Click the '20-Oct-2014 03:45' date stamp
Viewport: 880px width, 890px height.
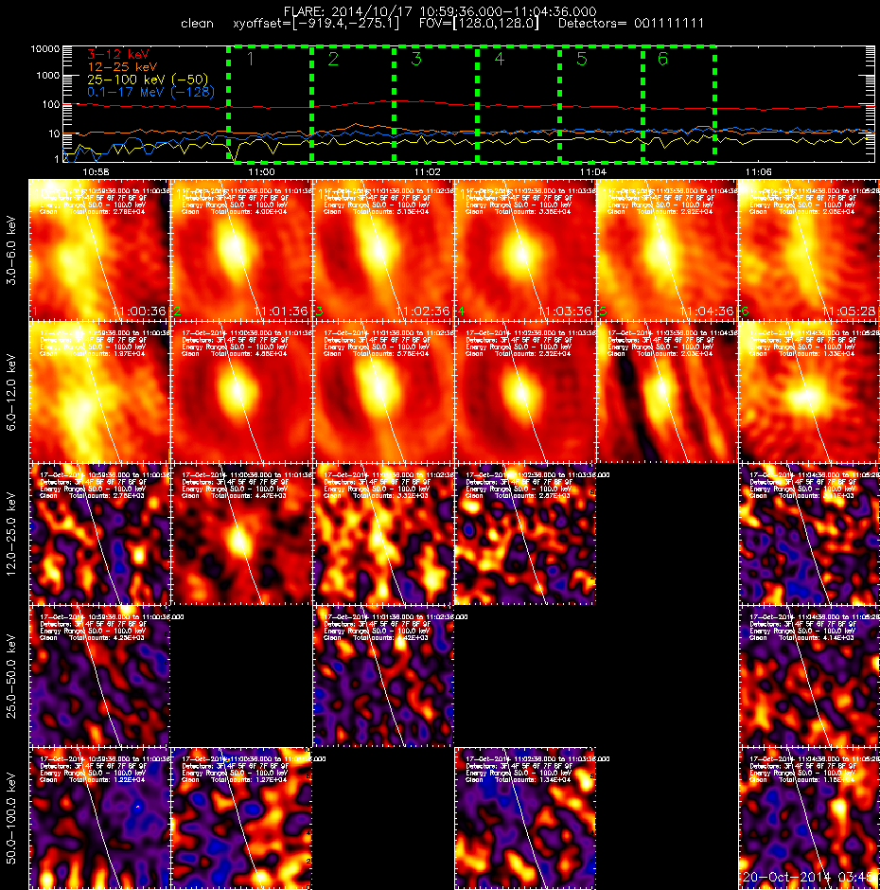point(810,877)
